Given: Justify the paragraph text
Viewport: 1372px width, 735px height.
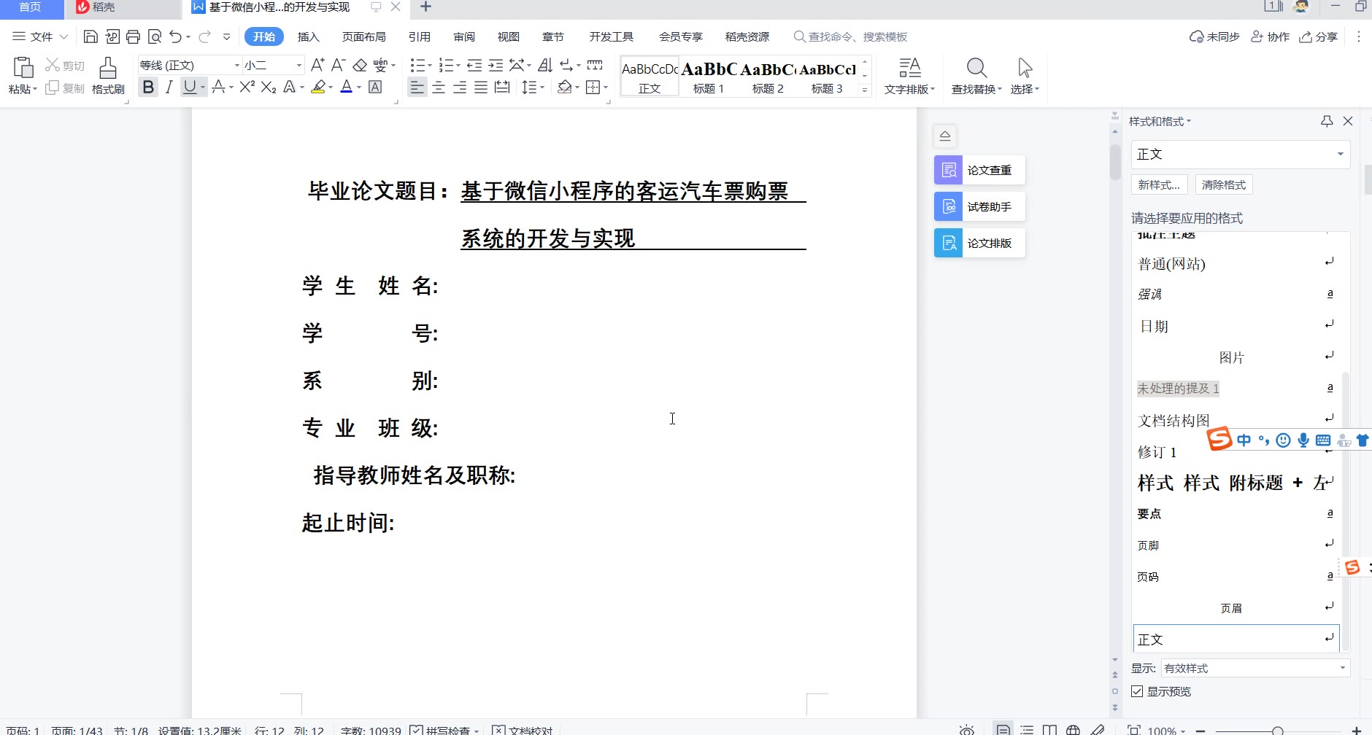Looking at the screenshot, I should (x=481, y=87).
